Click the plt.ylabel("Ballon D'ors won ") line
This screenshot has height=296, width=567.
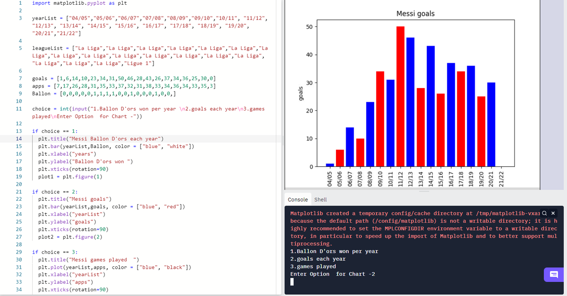pyautogui.click(x=85, y=161)
